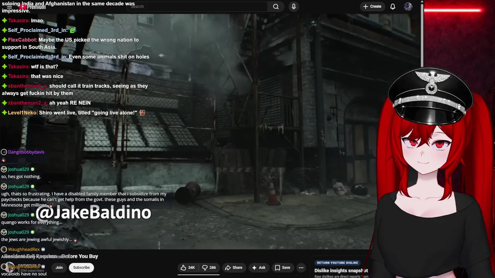
Task: Click chat message 'quango works for everything...'
Action: point(32,222)
